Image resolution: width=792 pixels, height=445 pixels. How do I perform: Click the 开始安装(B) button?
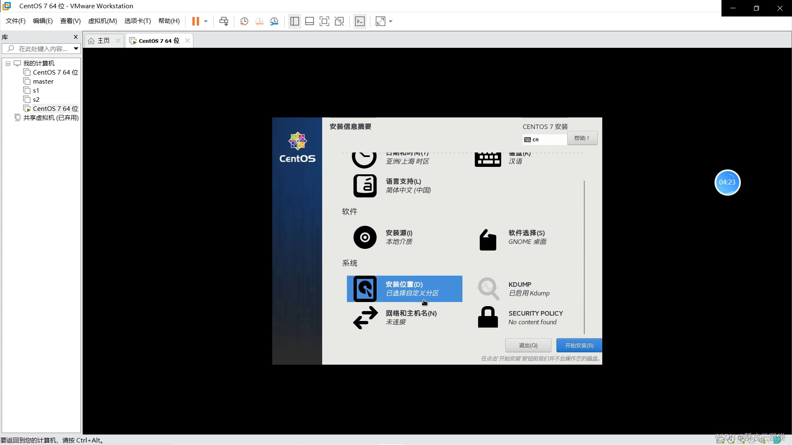click(x=579, y=345)
